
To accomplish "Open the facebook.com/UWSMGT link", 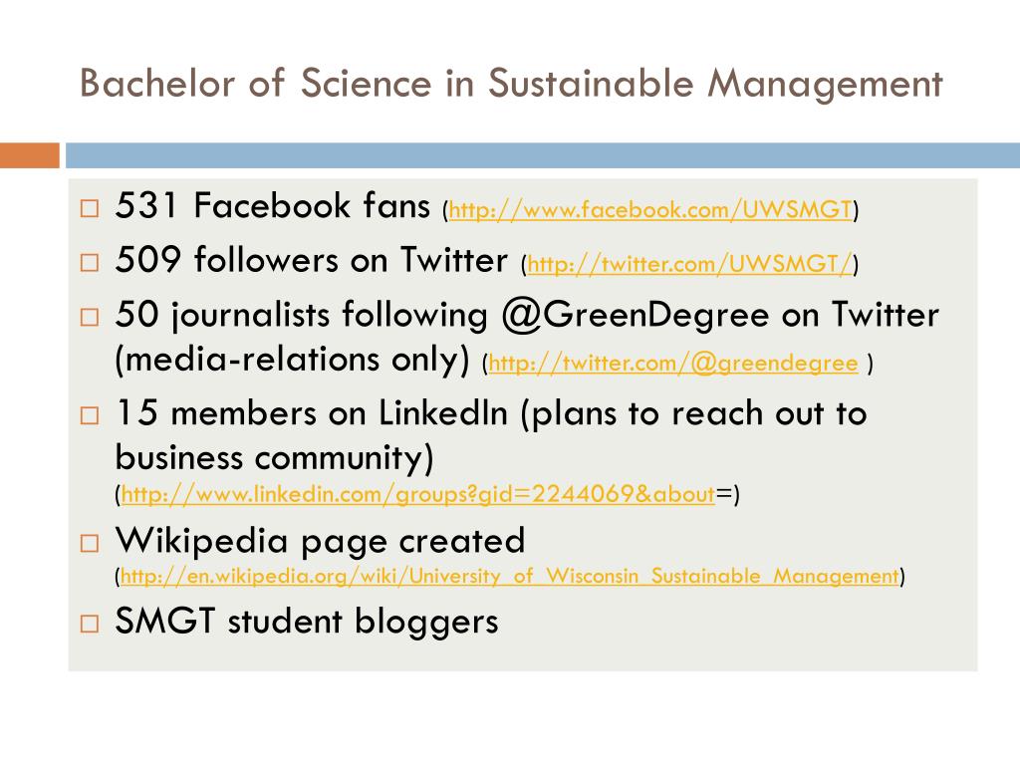I will pyautogui.click(x=650, y=210).
